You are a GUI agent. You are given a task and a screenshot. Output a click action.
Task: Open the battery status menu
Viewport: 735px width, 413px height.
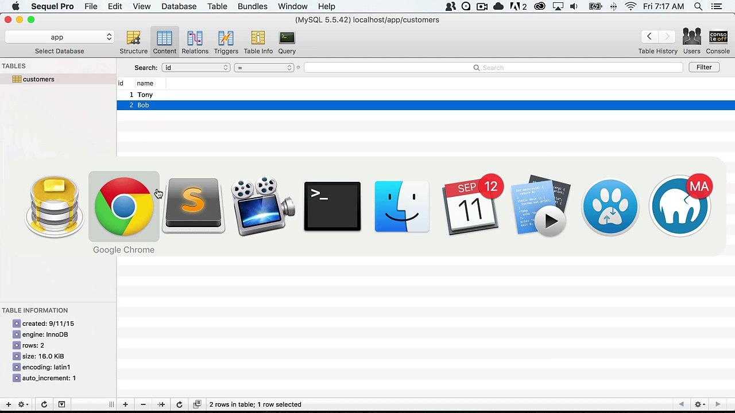click(595, 6)
